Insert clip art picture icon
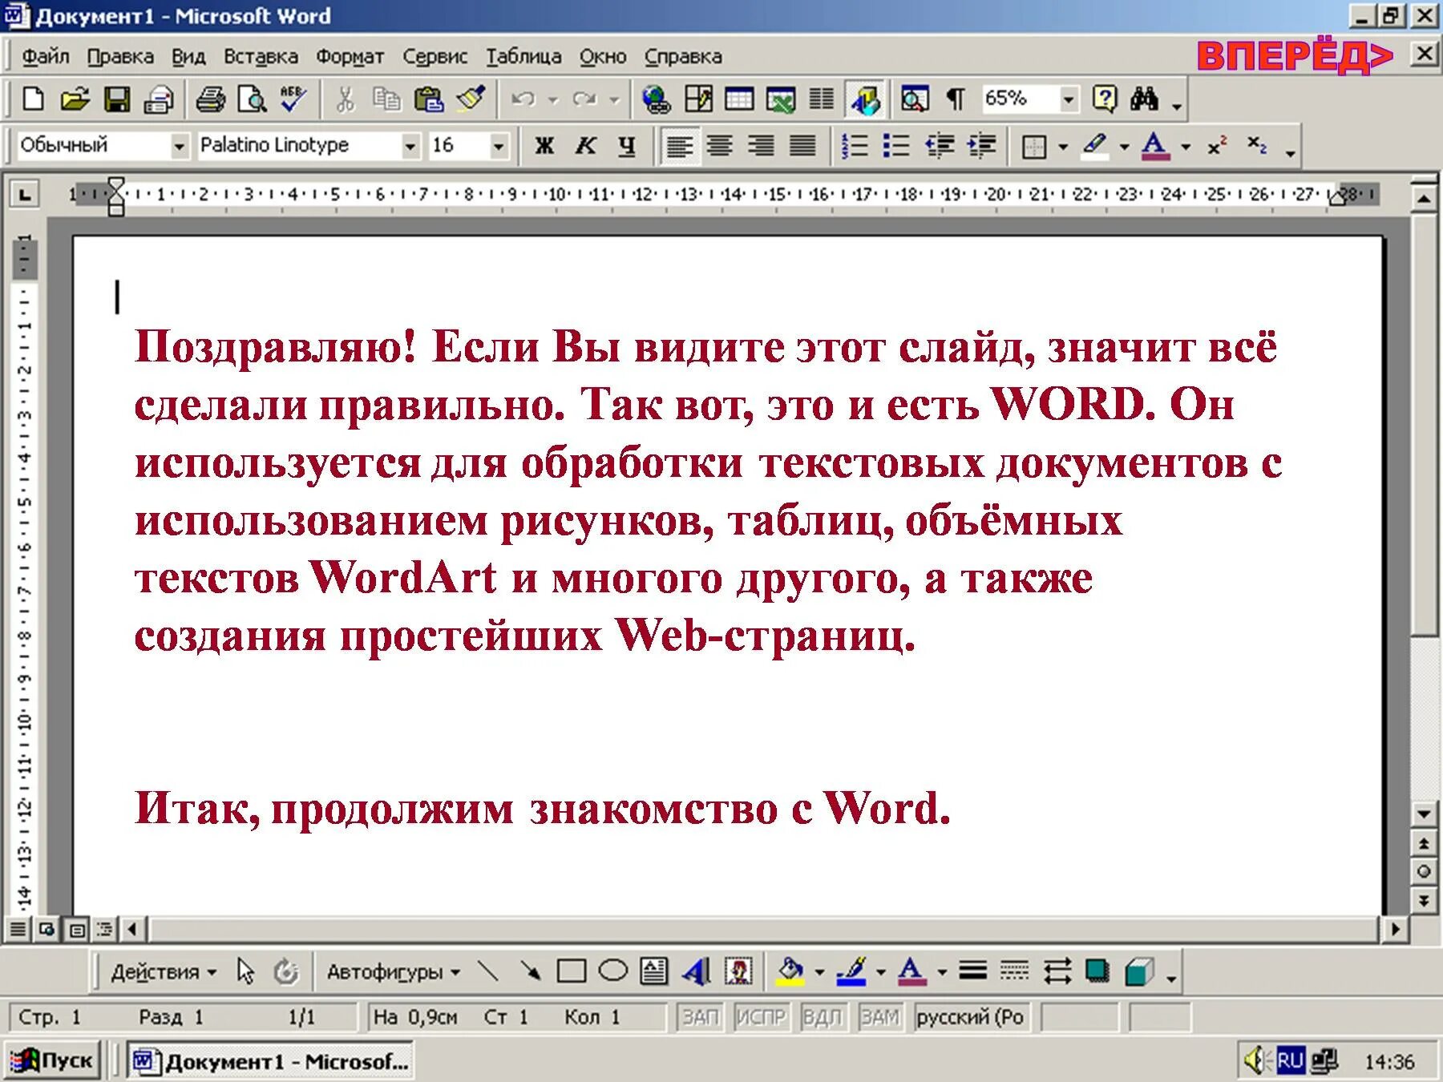The height and width of the screenshot is (1082, 1443). [x=738, y=972]
